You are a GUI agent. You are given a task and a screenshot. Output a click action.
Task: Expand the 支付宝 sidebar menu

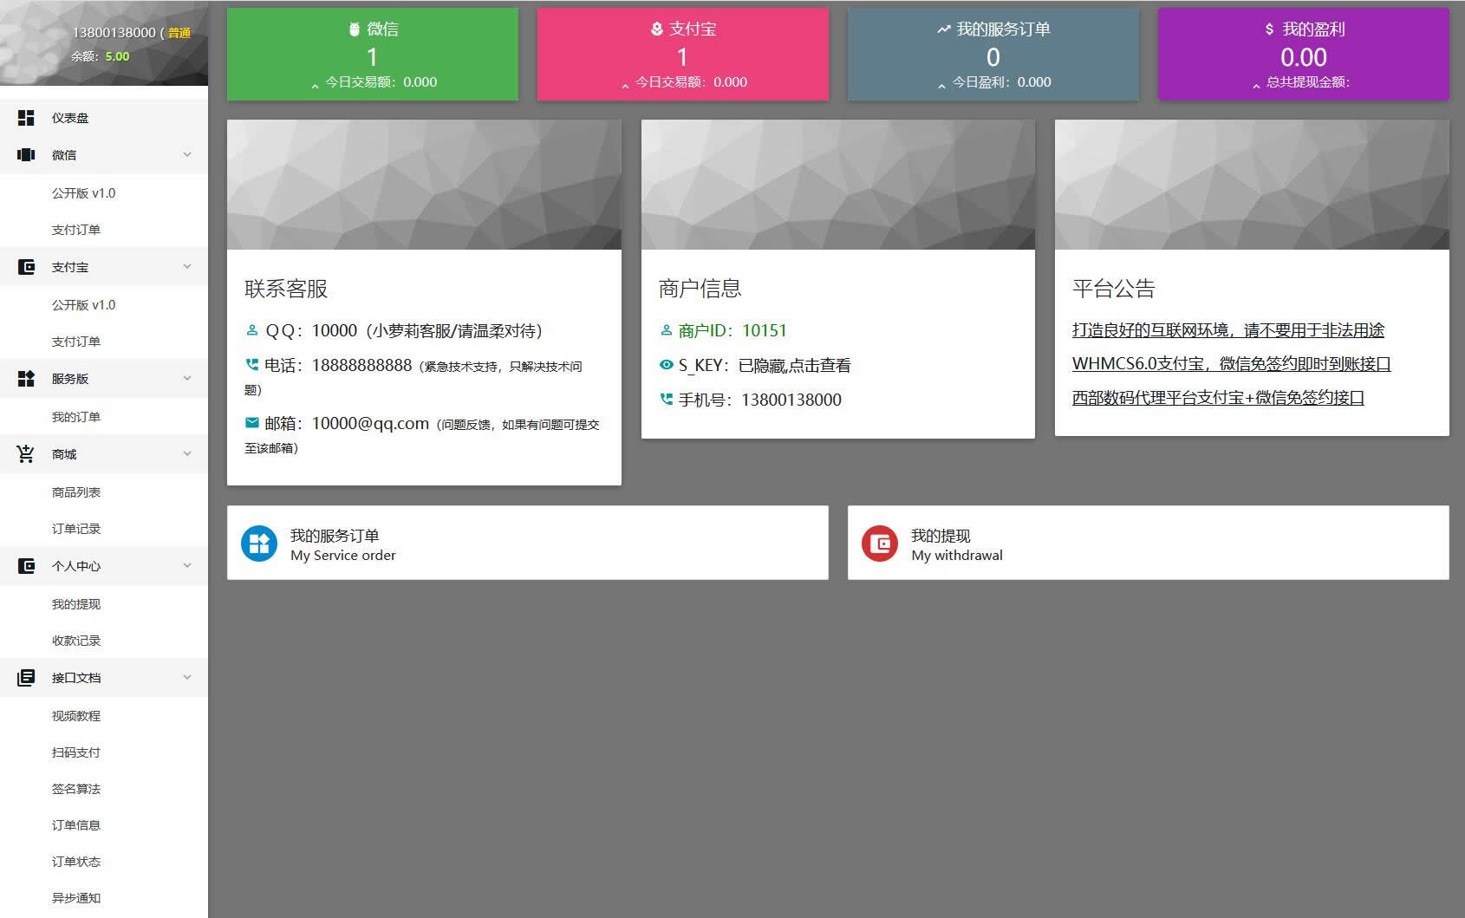click(x=186, y=266)
